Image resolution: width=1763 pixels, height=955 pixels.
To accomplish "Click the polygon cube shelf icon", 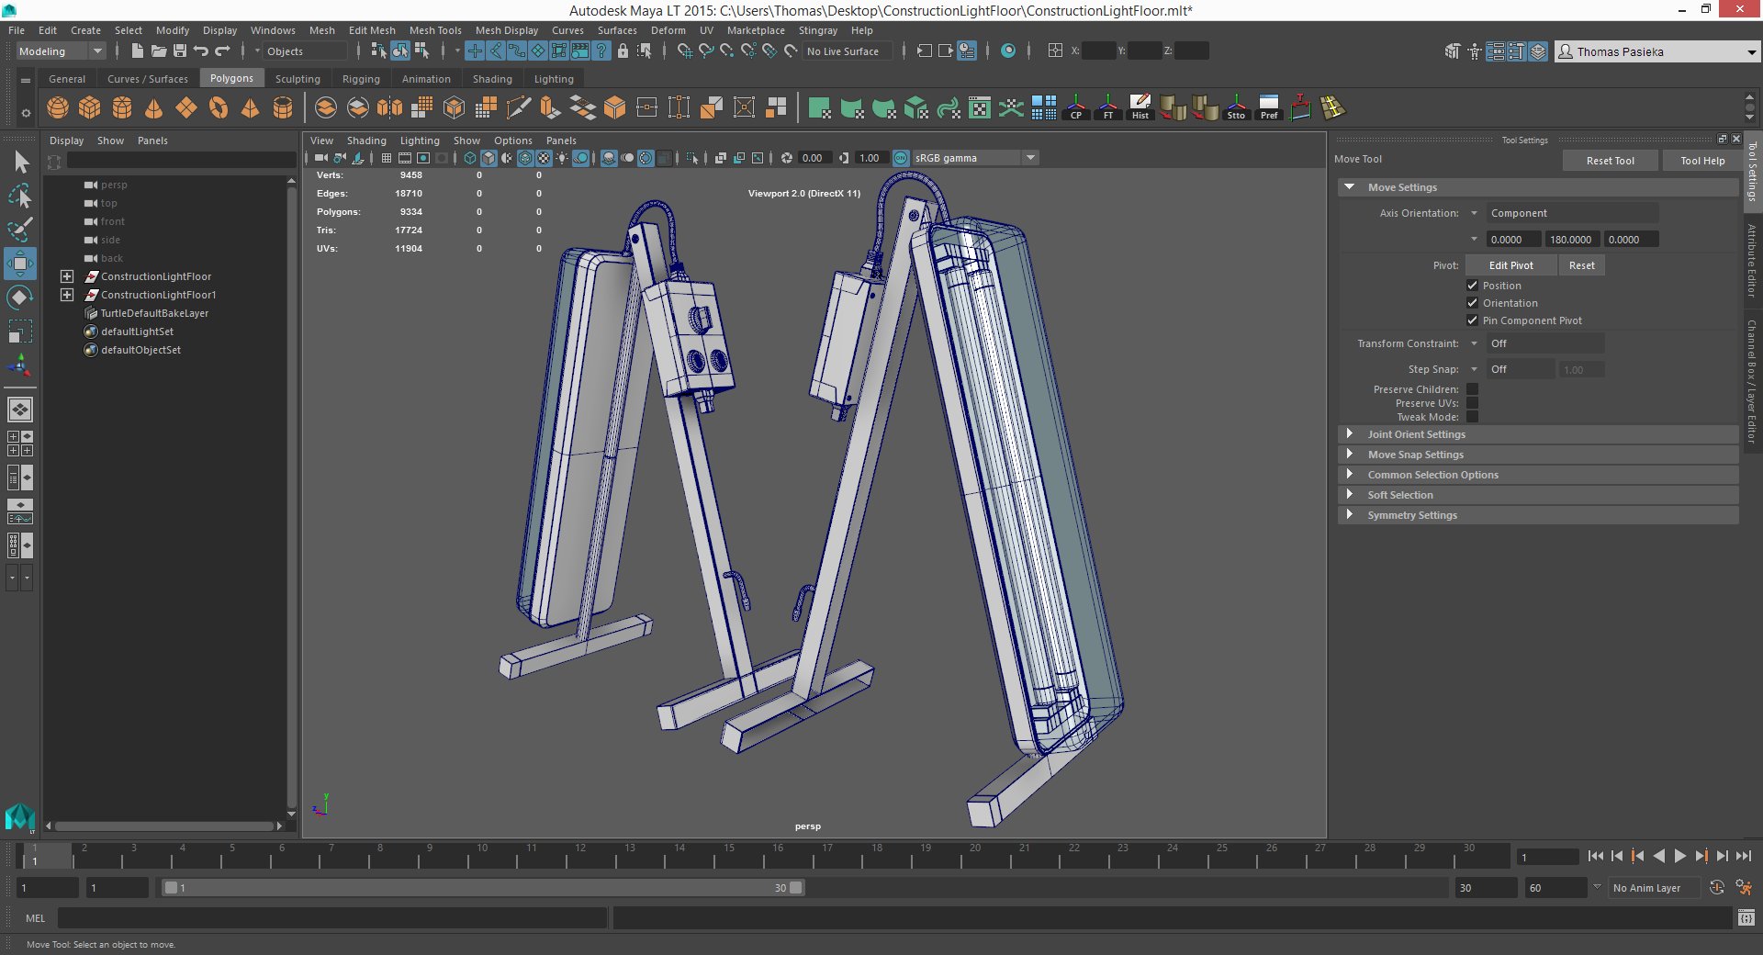I will (x=90, y=108).
